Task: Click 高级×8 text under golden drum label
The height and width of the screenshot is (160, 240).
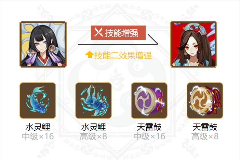Action: tap(205, 137)
